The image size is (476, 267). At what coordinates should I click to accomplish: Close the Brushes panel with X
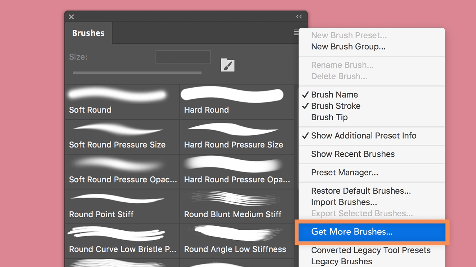pyautogui.click(x=71, y=17)
